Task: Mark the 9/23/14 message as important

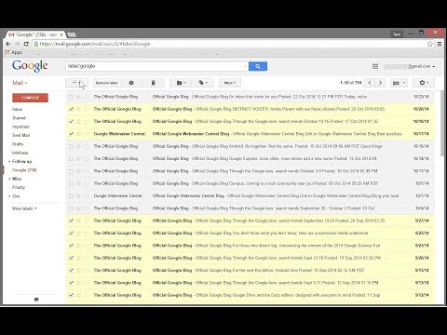Action: click(86, 246)
